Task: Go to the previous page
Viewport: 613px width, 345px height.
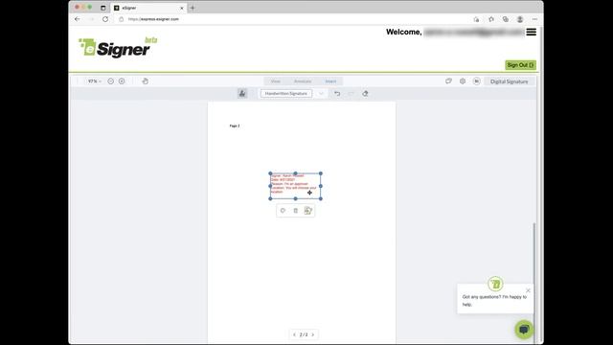Action: tap(294, 334)
